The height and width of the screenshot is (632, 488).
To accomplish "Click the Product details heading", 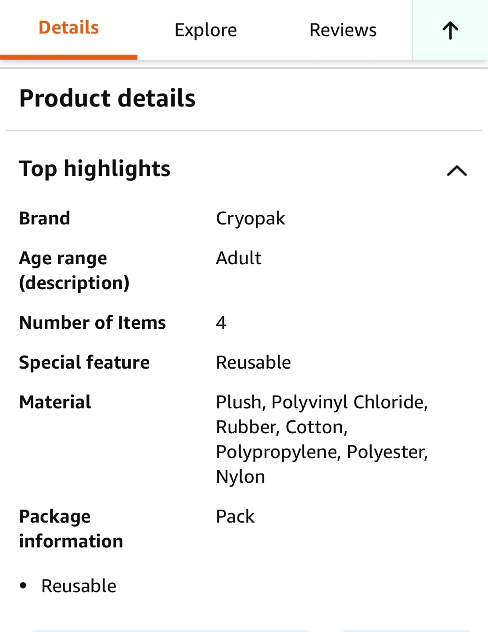I will pyautogui.click(x=108, y=98).
